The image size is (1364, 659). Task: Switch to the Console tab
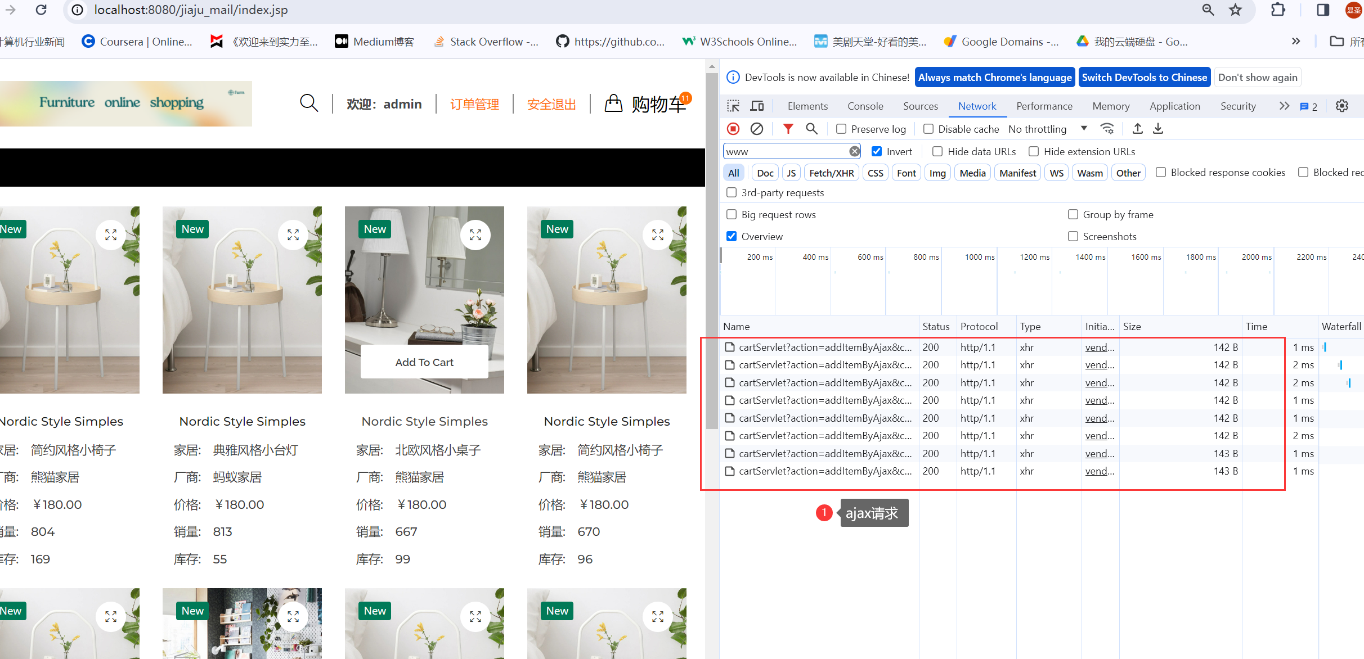pyautogui.click(x=865, y=106)
